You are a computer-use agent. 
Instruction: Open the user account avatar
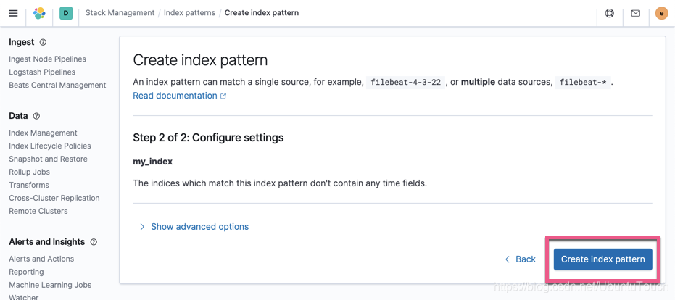(661, 13)
